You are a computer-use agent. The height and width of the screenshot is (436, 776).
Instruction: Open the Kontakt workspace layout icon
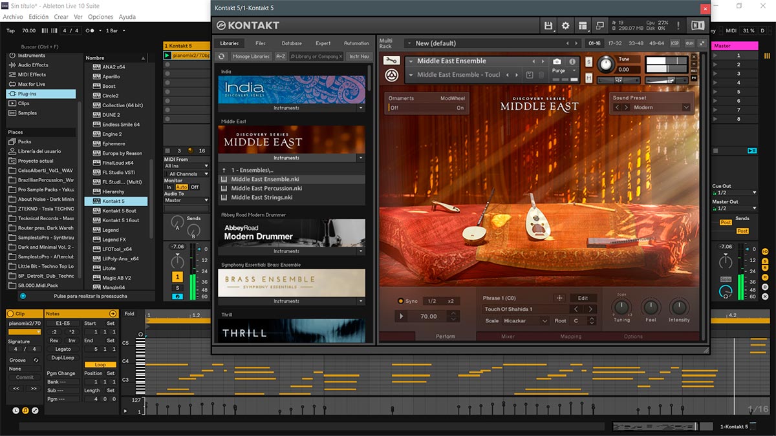583,26
